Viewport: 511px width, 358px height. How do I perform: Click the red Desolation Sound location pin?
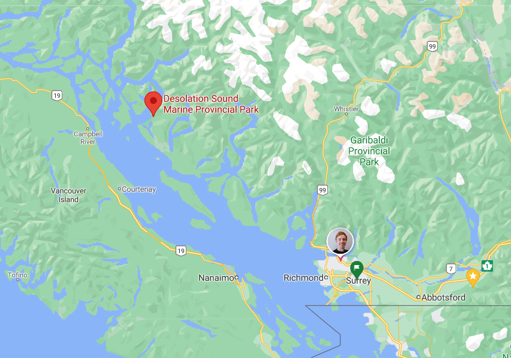pos(153,103)
